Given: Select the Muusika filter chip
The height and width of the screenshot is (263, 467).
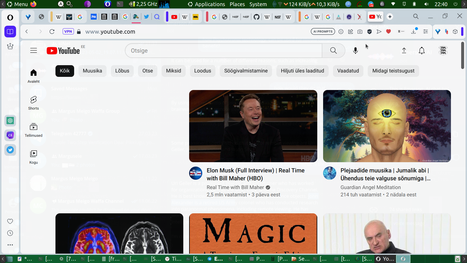Looking at the screenshot, I should click(92, 71).
